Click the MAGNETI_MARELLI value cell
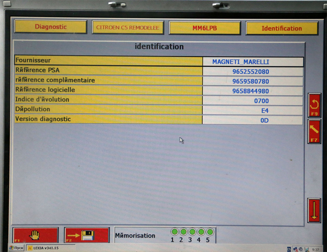The width and height of the screenshot is (327, 252). [x=253, y=62]
